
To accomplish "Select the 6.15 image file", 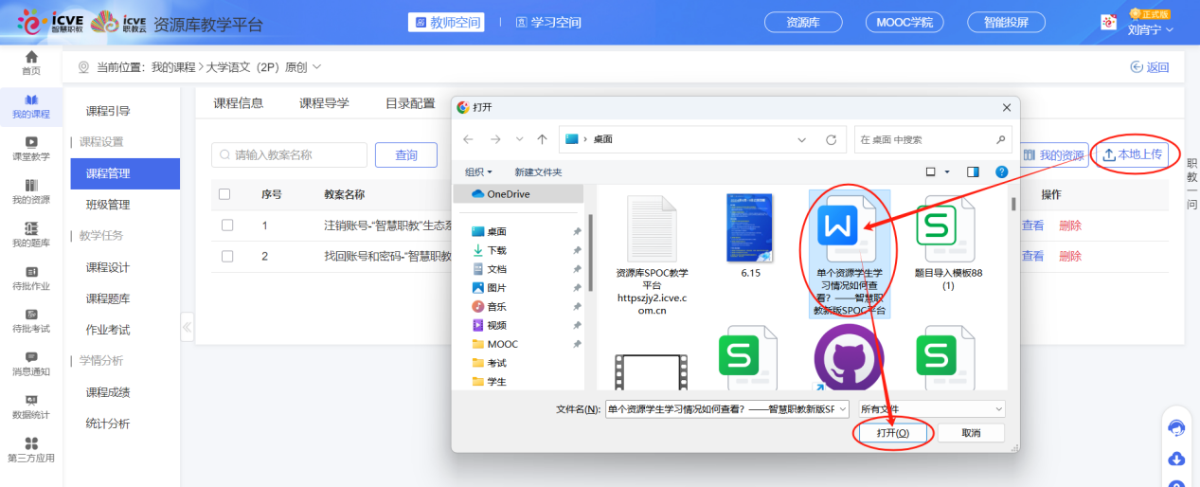I will pyautogui.click(x=750, y=235).
